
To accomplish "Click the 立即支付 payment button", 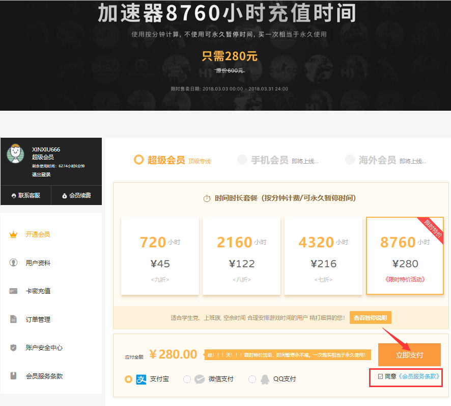I will 409,354.
